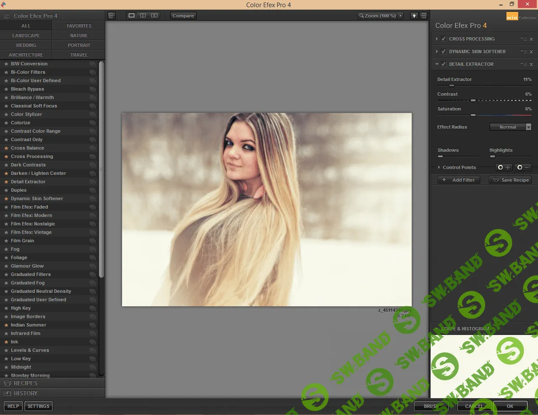
Task: Click the Compare button
Action: pos(183,15)
